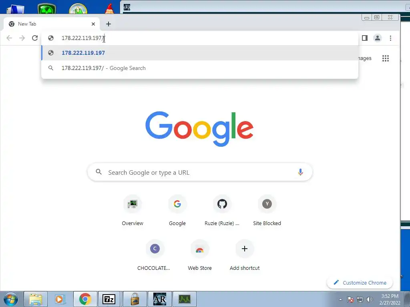Open the Ruzie (Ruzie) GitHub shortcut

[x=222, y=210]
